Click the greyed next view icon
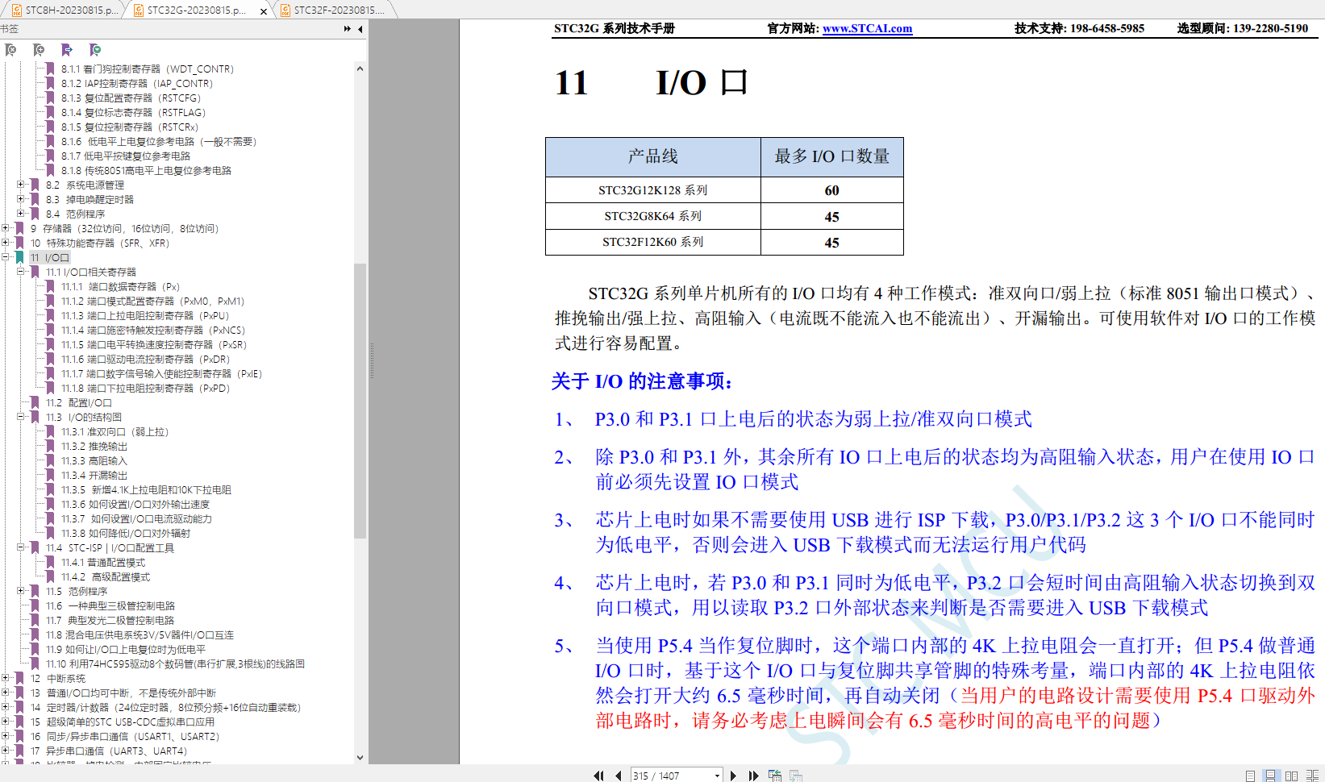 coord(796,776)
